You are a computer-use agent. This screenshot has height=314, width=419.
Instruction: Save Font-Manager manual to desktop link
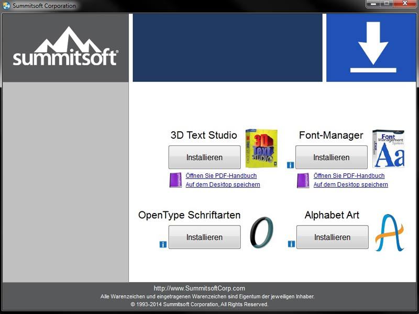pyautogui.click(x=350, y=185)
